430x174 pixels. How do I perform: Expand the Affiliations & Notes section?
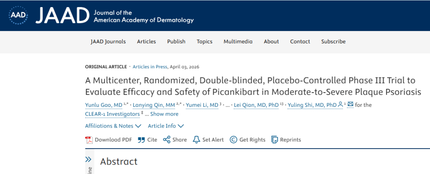click(113, 126)
